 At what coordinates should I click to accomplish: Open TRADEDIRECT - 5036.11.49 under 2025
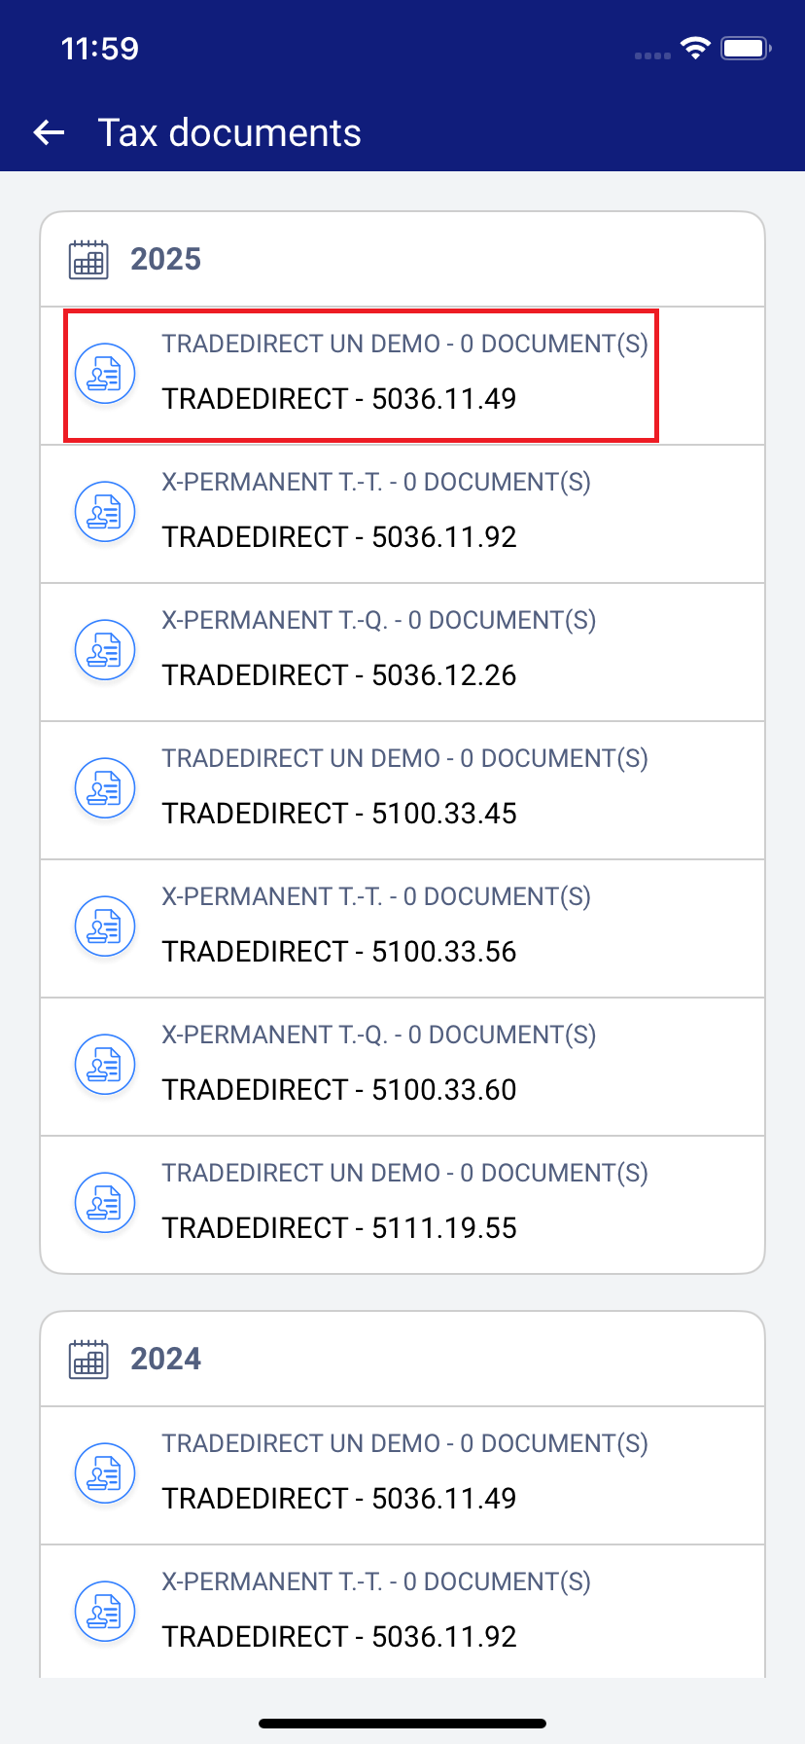[x=339, y=399]
